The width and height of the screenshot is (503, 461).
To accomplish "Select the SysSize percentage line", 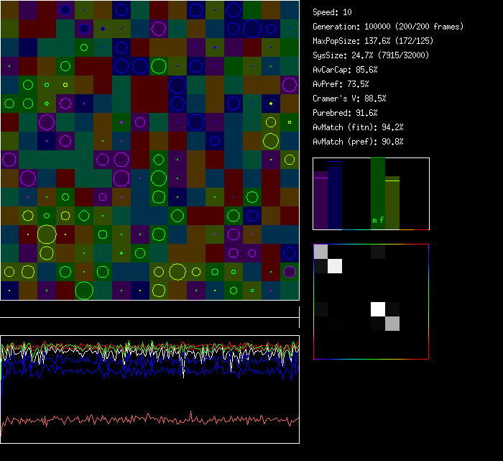I will (366, 55).
